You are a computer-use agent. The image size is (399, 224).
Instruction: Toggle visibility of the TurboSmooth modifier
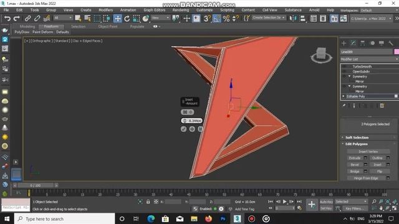[x=344, y=67]
